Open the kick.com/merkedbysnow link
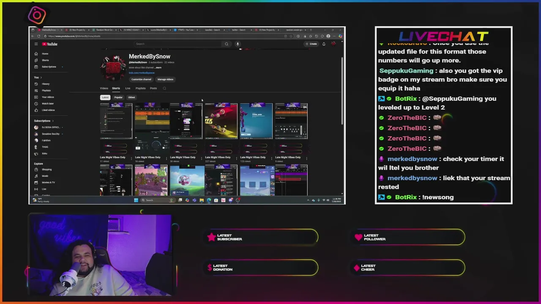This screenshot has width=541, height=304. 142,73
